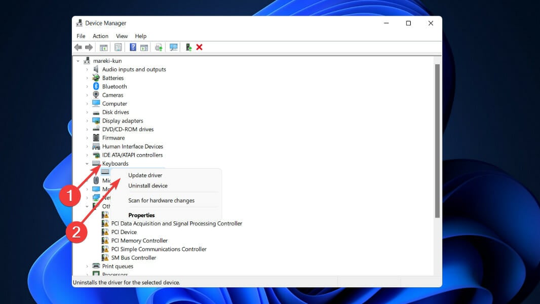This screenshot has height=304, width=540.
Task: Click the Cameras webcam icon
Action: pyautogui.click(x=96, y=95)
